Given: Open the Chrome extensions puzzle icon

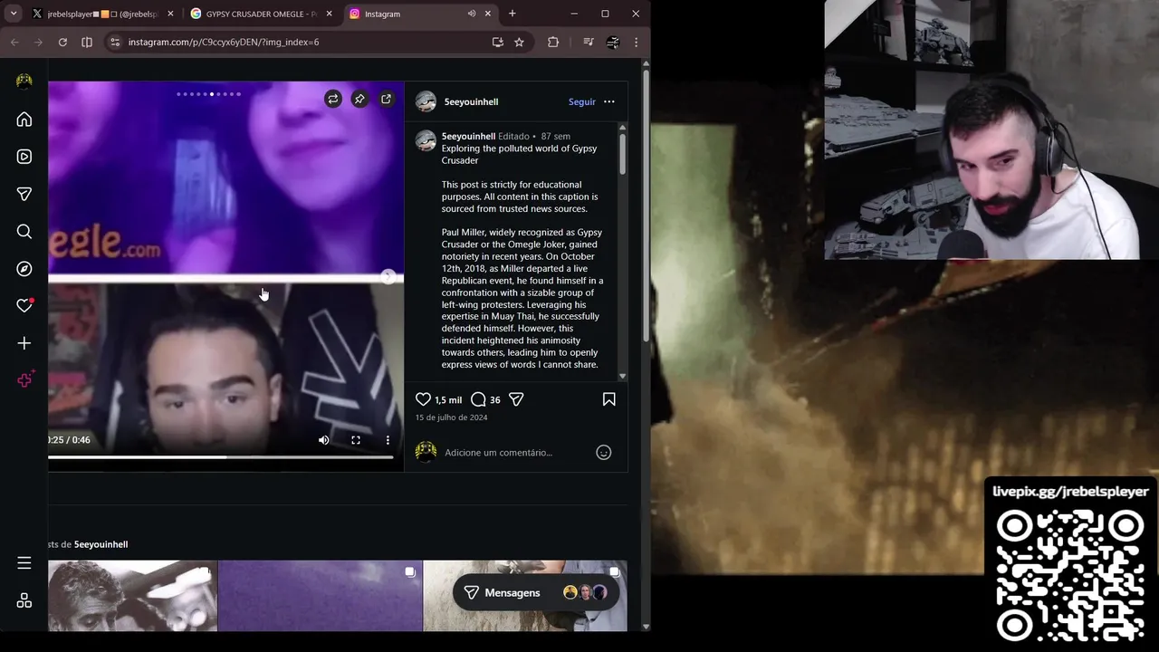Looking at the screenshot, I should point(553,42).
